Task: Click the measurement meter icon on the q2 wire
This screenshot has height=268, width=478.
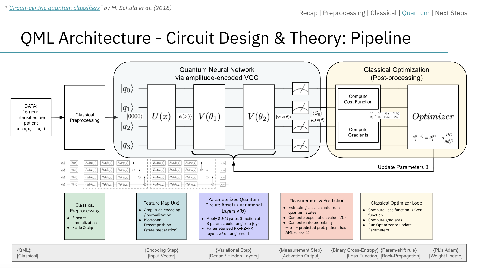Action: (x=300, y=126)
